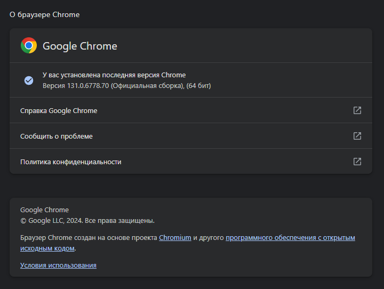
Task: Open the Условия использования link
Action: pos(58,265)
